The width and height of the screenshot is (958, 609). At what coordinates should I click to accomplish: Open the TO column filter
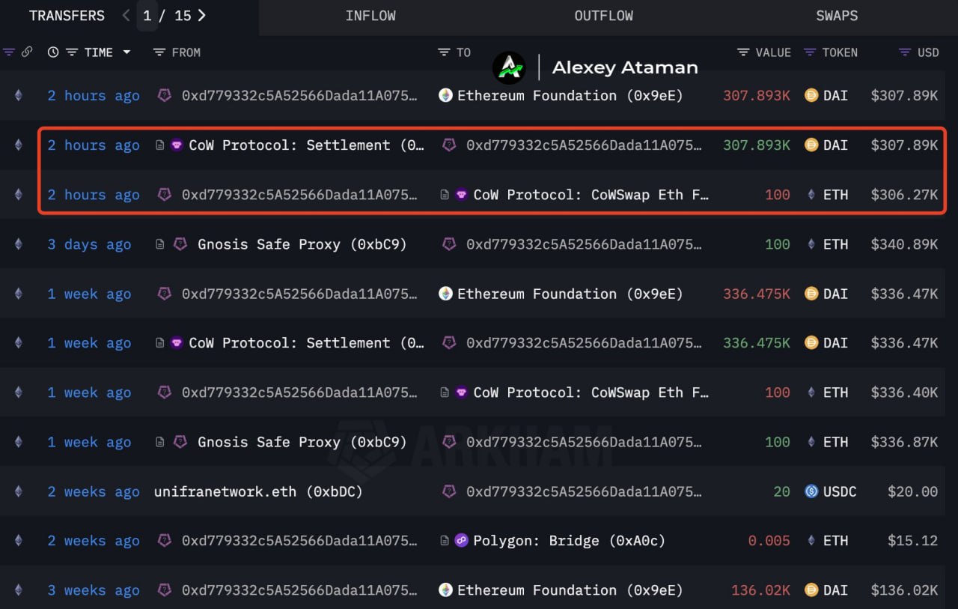(463, 52)
